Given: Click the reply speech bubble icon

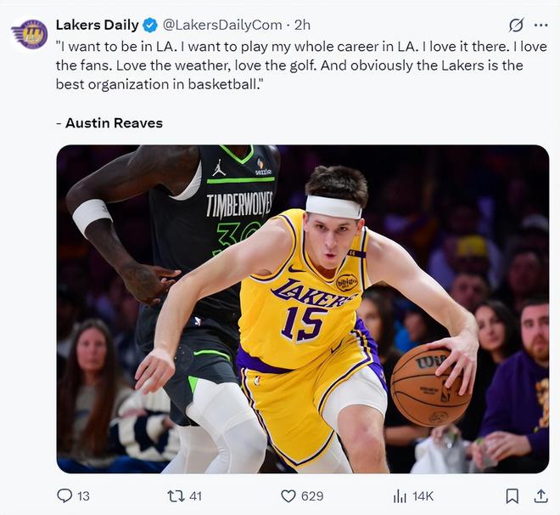Looking at the screenshot, I should pyautogui.click(x=64, y=495).
